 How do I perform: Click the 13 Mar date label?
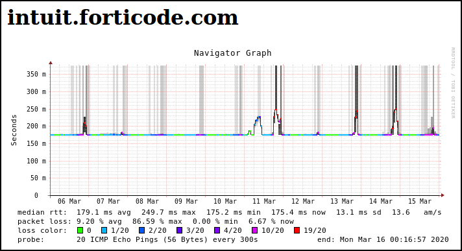pyautogui.click(x=342, y=201)
